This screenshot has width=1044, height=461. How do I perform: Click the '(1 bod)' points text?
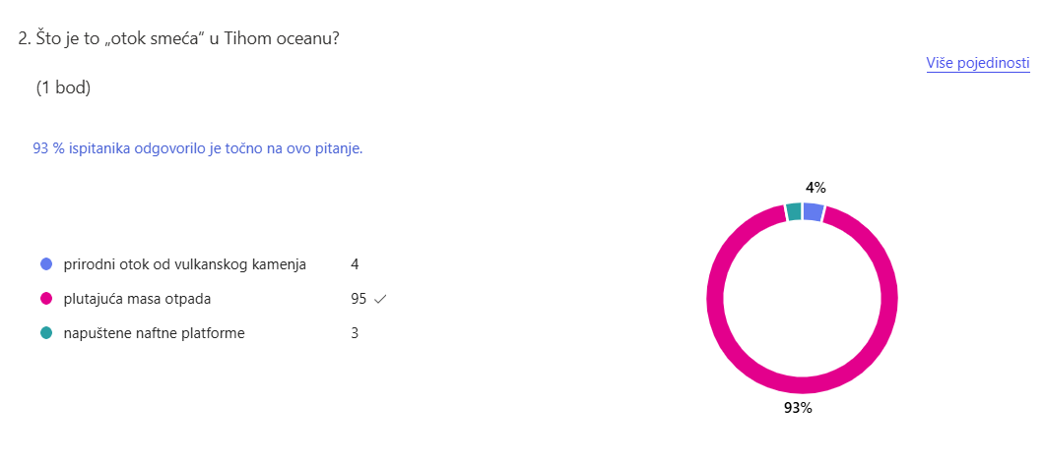click(x=63, y=88)
